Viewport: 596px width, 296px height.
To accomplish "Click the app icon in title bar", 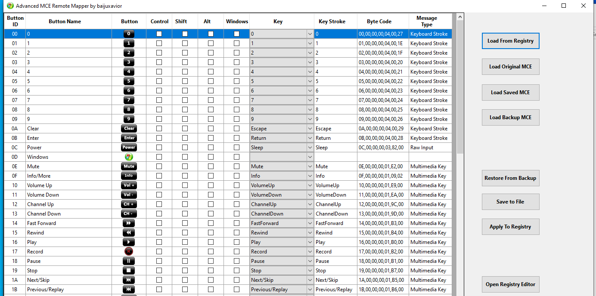I will click(10, 6).
